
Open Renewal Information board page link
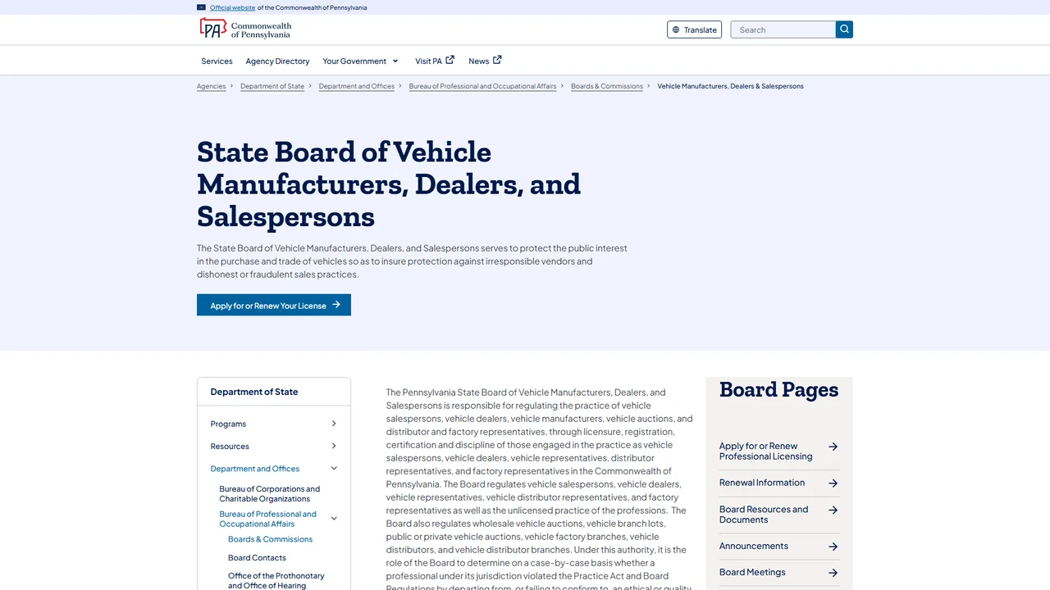(762, 483)
